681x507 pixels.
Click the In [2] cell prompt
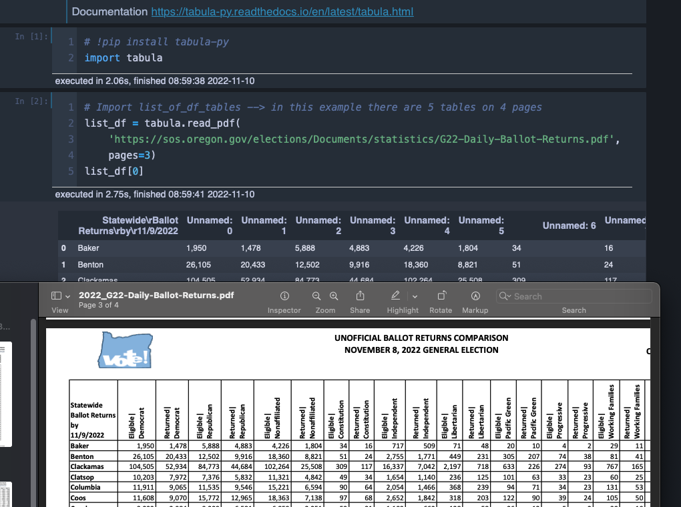pyautogui.click(x=31, y=101)
